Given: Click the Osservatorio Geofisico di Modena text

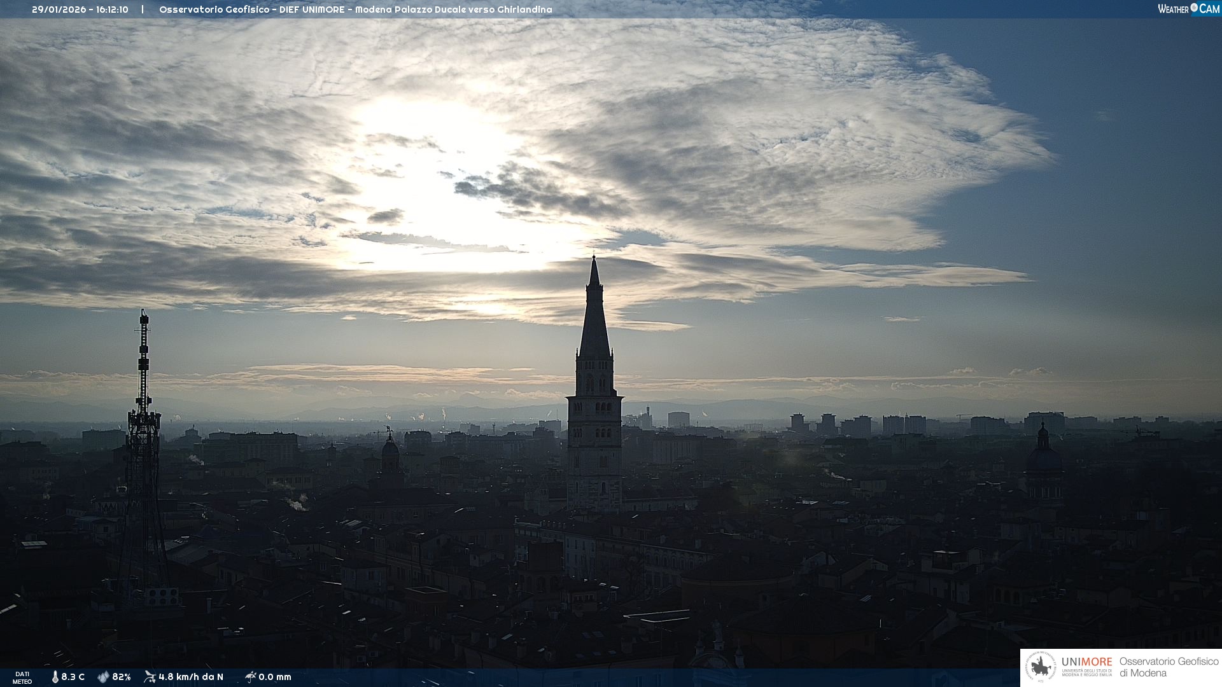Looking at the screenshot, I should pyautogui.click(x=1169, y=667).
